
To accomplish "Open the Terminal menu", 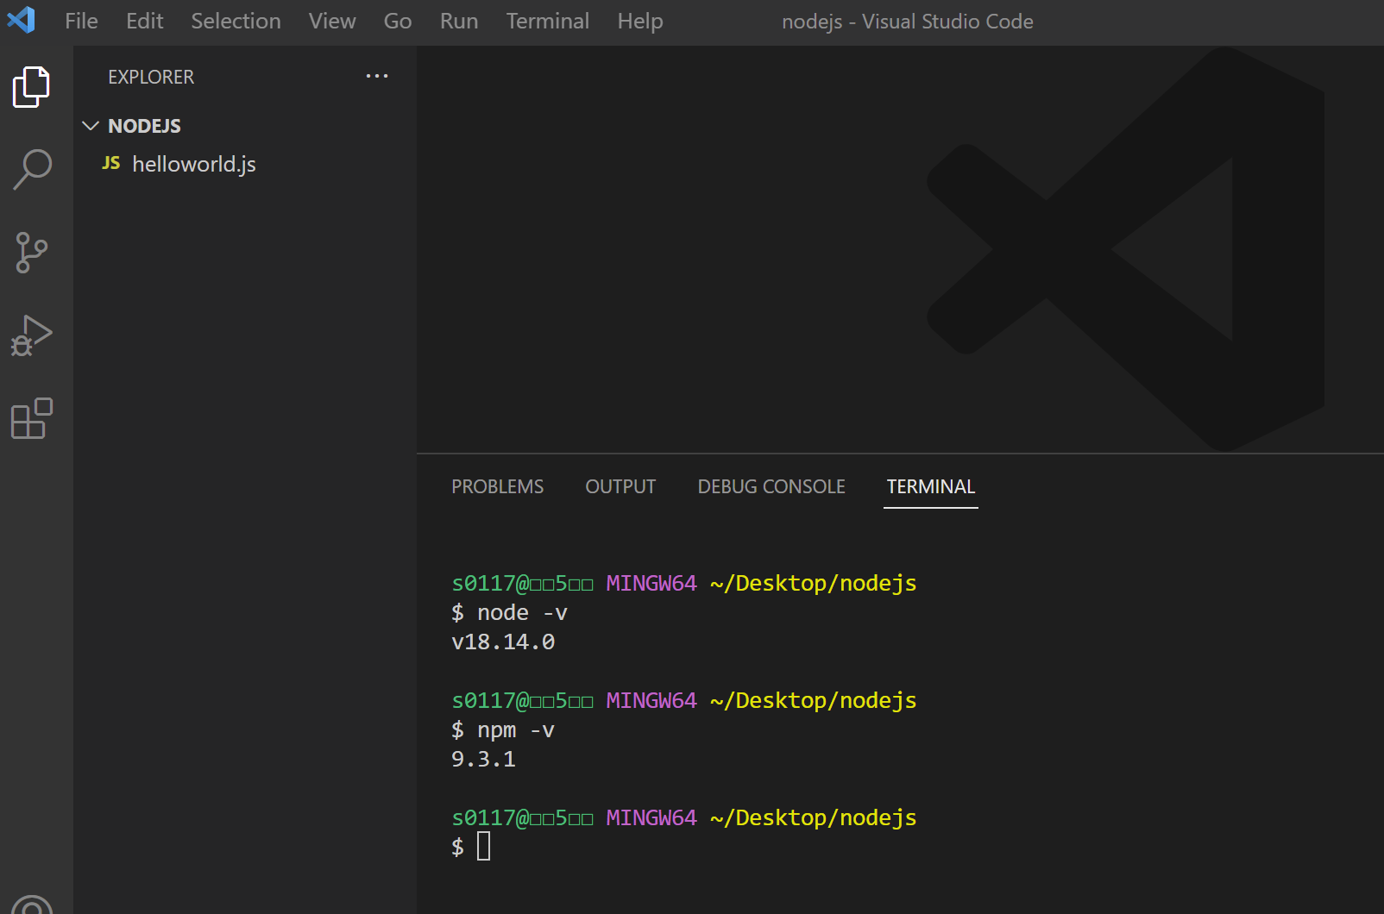I will pyautogui.click(x=548, y=21).
